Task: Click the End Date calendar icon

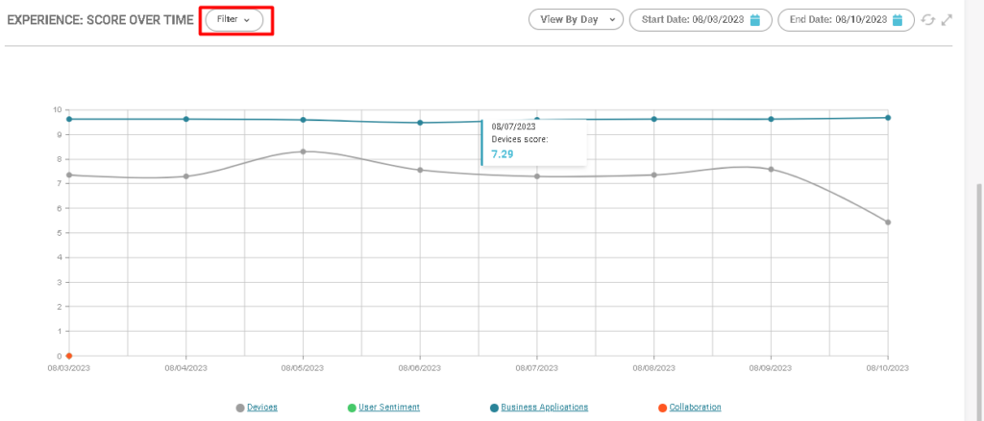Action: click(898, 20)
